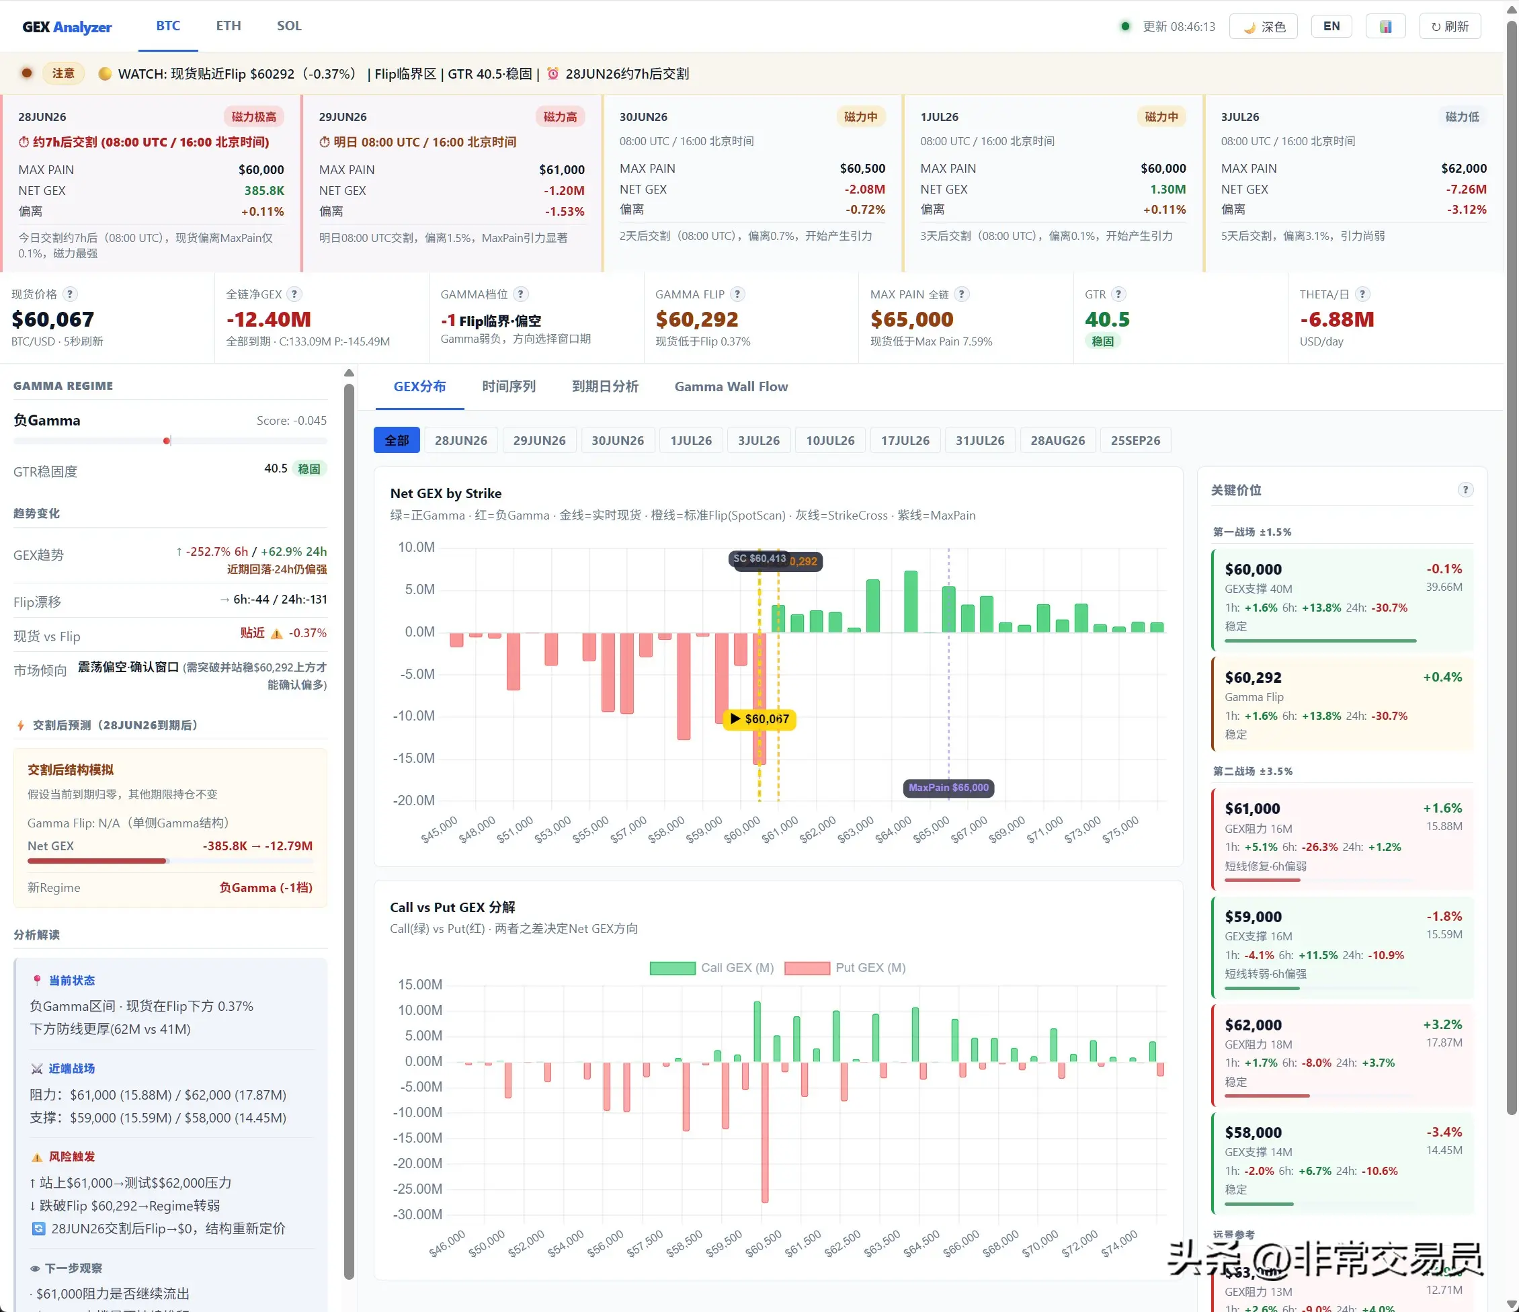Open the 29JUN26 expiry card
The image size is (1519, 1312).
pos(452,183)
